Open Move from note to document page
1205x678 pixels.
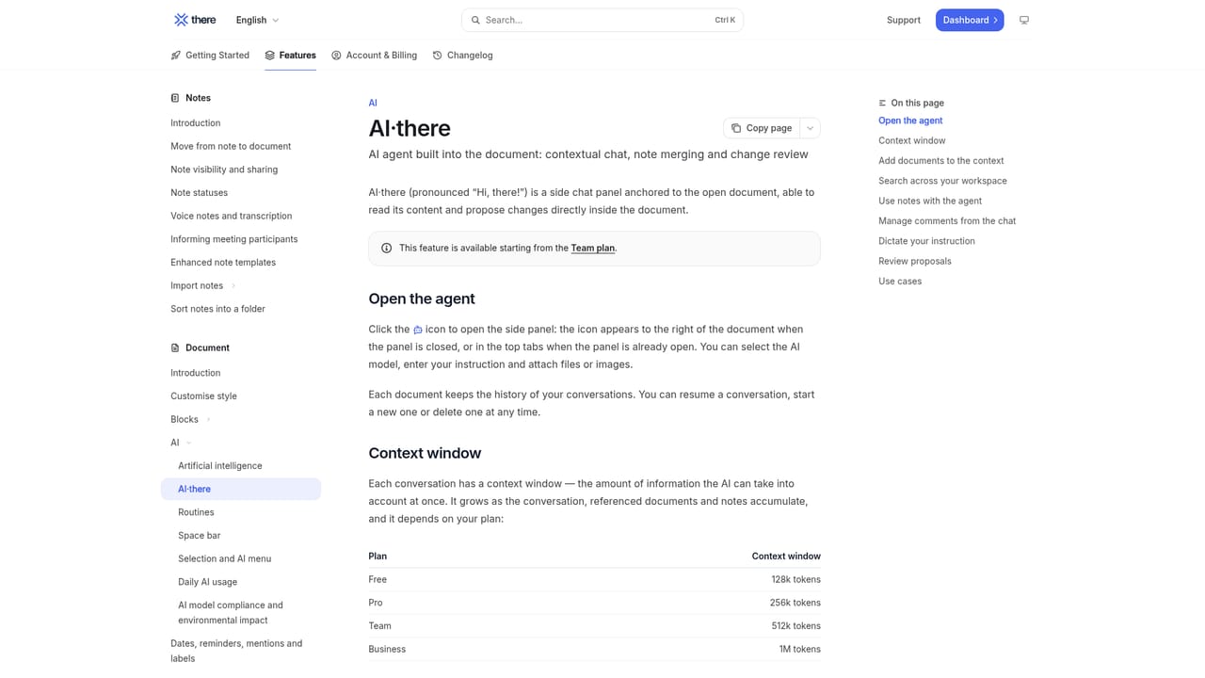coord(231,146)
